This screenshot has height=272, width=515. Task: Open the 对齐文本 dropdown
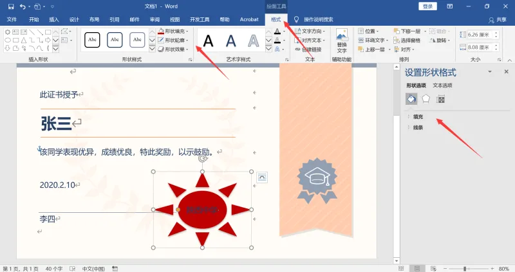click(310, 41)
